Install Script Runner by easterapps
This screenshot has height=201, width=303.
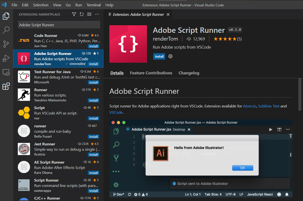[94, 191]
